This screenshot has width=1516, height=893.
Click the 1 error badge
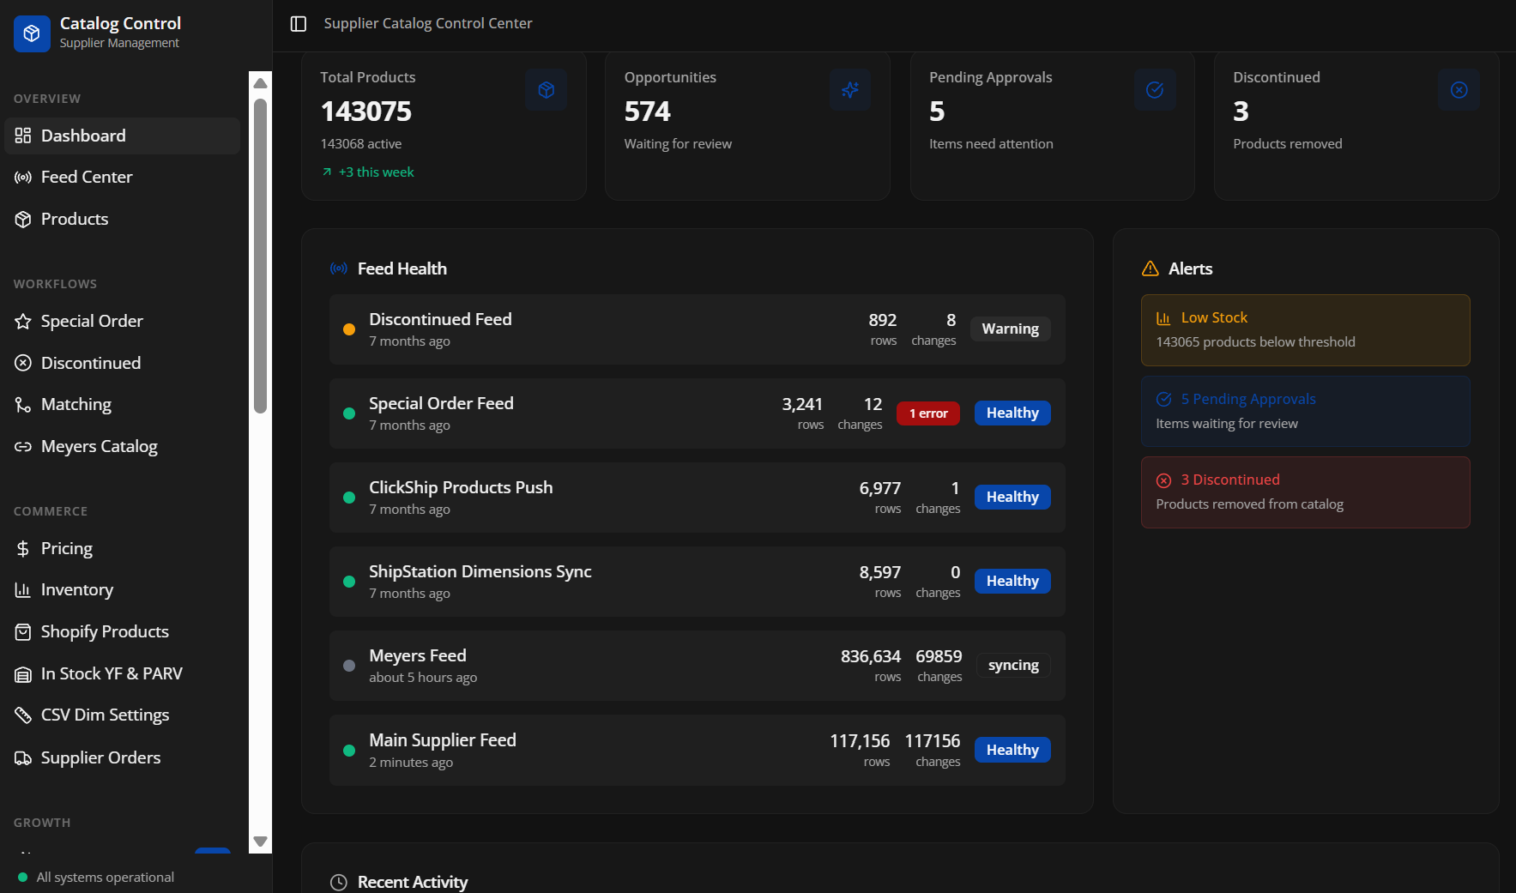(x=928, y=413)
